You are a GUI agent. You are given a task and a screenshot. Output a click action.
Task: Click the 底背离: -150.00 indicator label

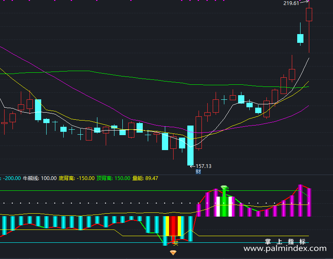point(77,178)
